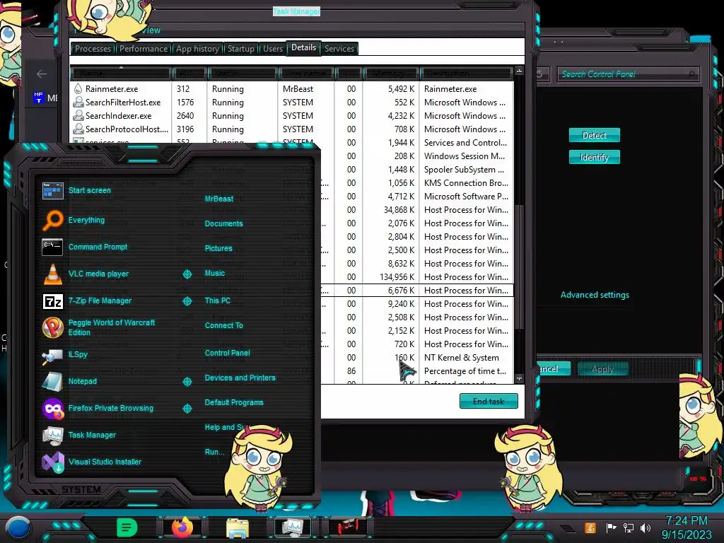Screen dimensions: 724x543
Task: Open App history tab
Action: tap(197, 49)
